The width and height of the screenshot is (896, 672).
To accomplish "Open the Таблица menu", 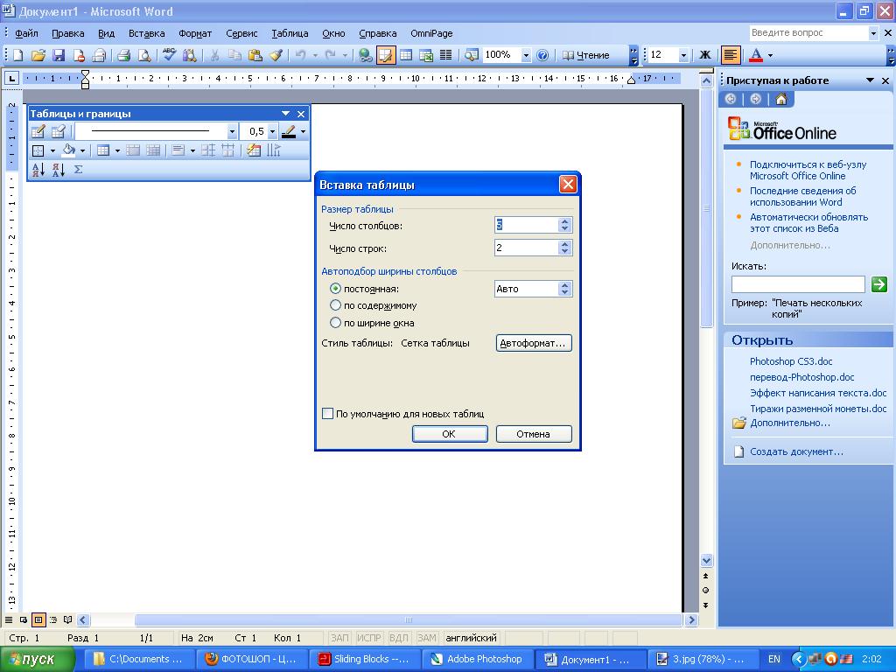I will pos(290,34).
